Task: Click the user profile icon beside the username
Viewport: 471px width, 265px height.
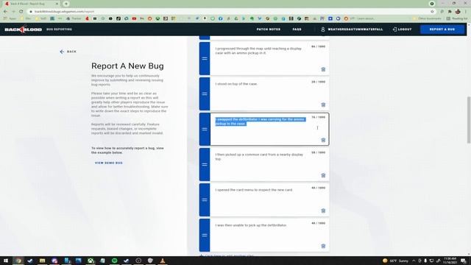Action: 323,29
